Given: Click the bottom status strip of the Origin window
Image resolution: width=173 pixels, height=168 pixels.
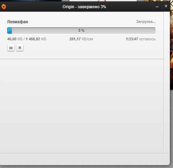Looking at the screenshot, I should click(x=85, y=159).
